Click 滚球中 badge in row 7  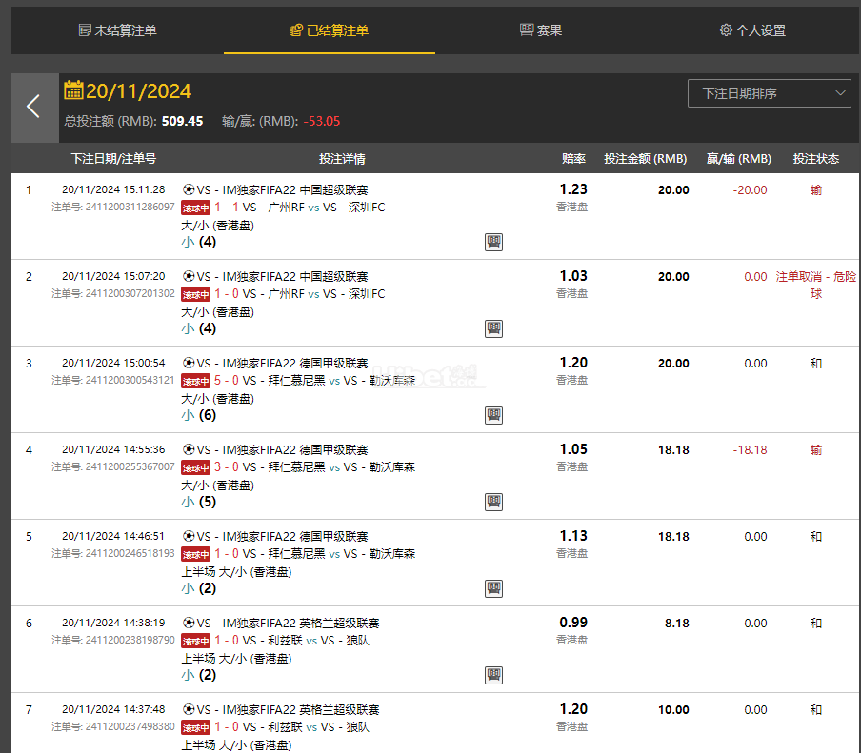195,728
